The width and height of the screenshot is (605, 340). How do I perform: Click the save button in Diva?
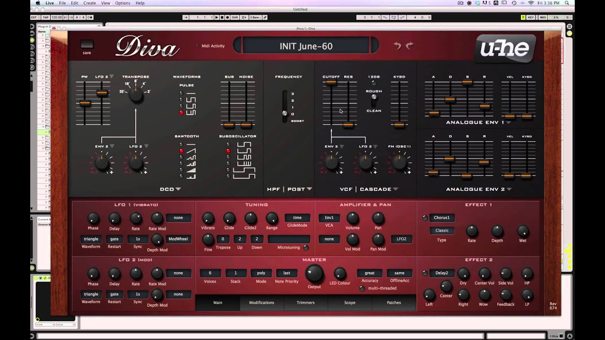(87, 44)
